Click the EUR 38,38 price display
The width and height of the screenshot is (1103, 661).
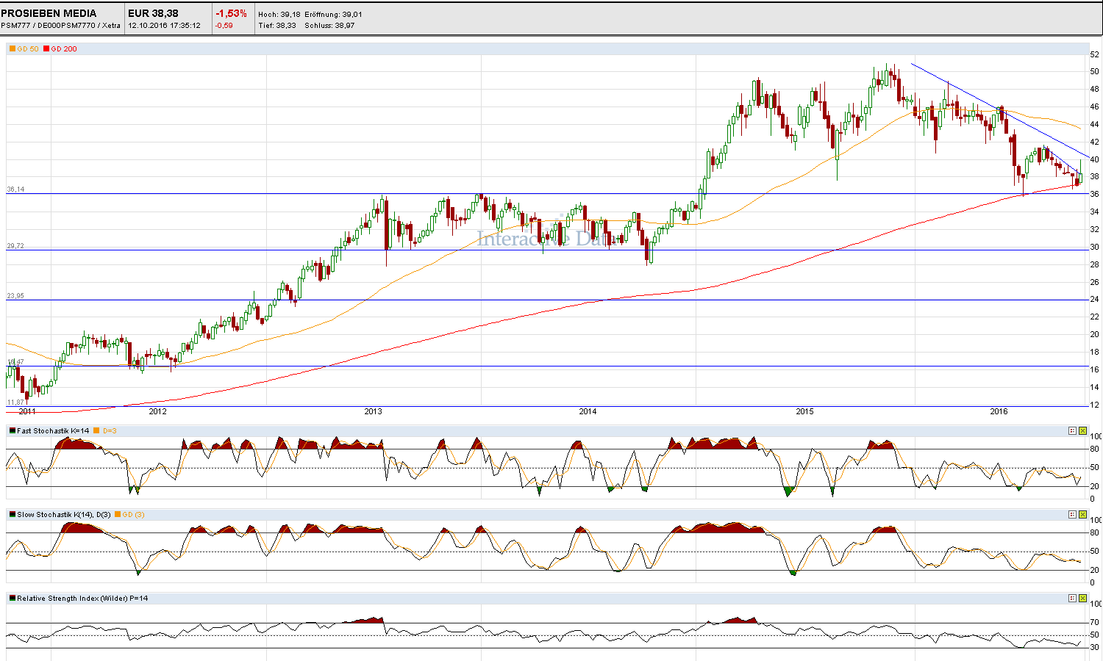tap(153, 13)
